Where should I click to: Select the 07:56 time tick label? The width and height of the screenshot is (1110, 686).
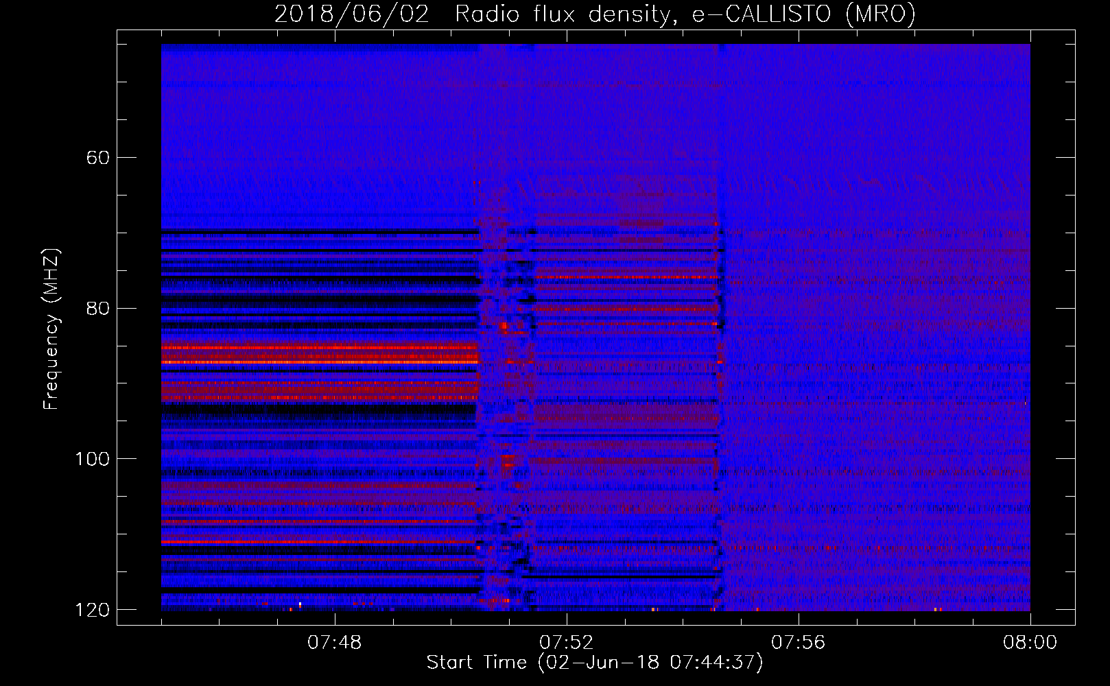798,643
